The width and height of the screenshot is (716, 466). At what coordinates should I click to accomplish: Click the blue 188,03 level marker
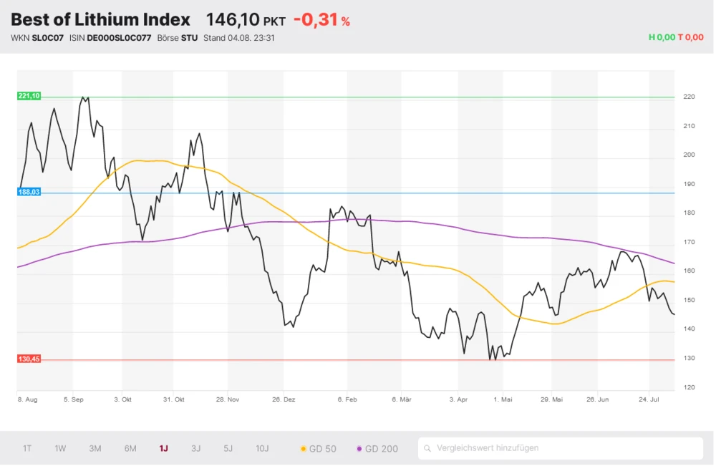pos(29,192)
